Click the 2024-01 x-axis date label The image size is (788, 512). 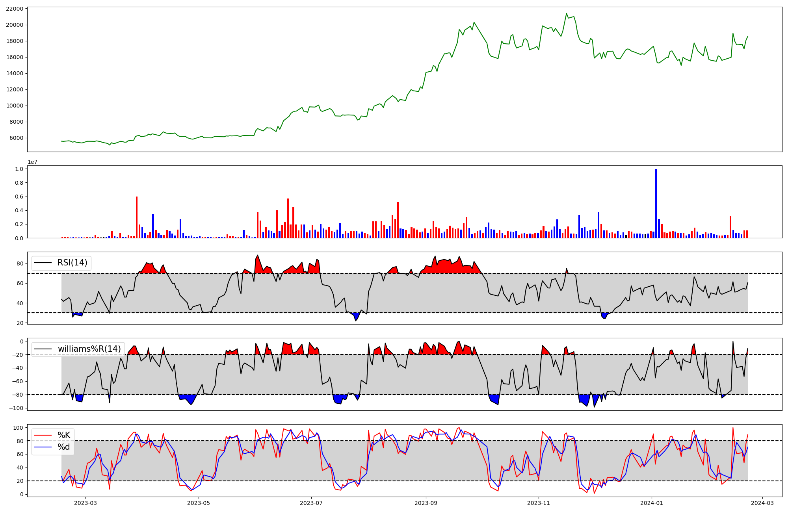click(652, 503)
